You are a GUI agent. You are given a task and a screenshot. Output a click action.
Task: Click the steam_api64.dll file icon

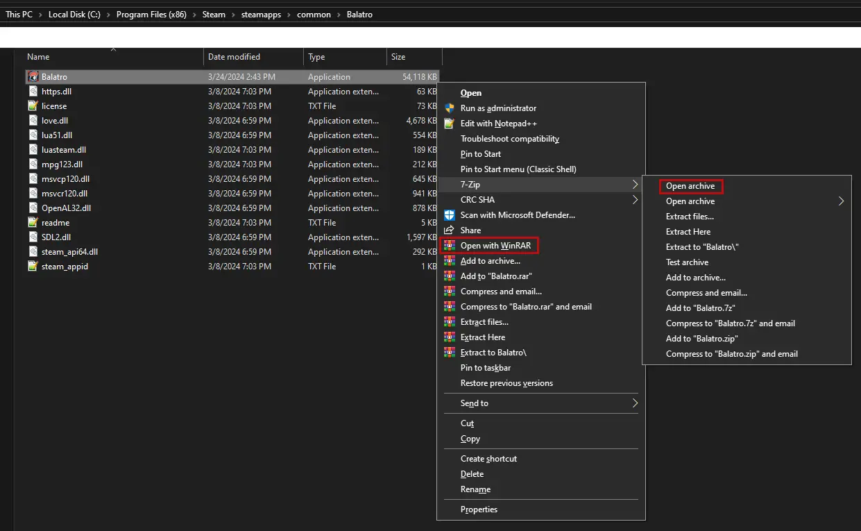pos(33,252)
